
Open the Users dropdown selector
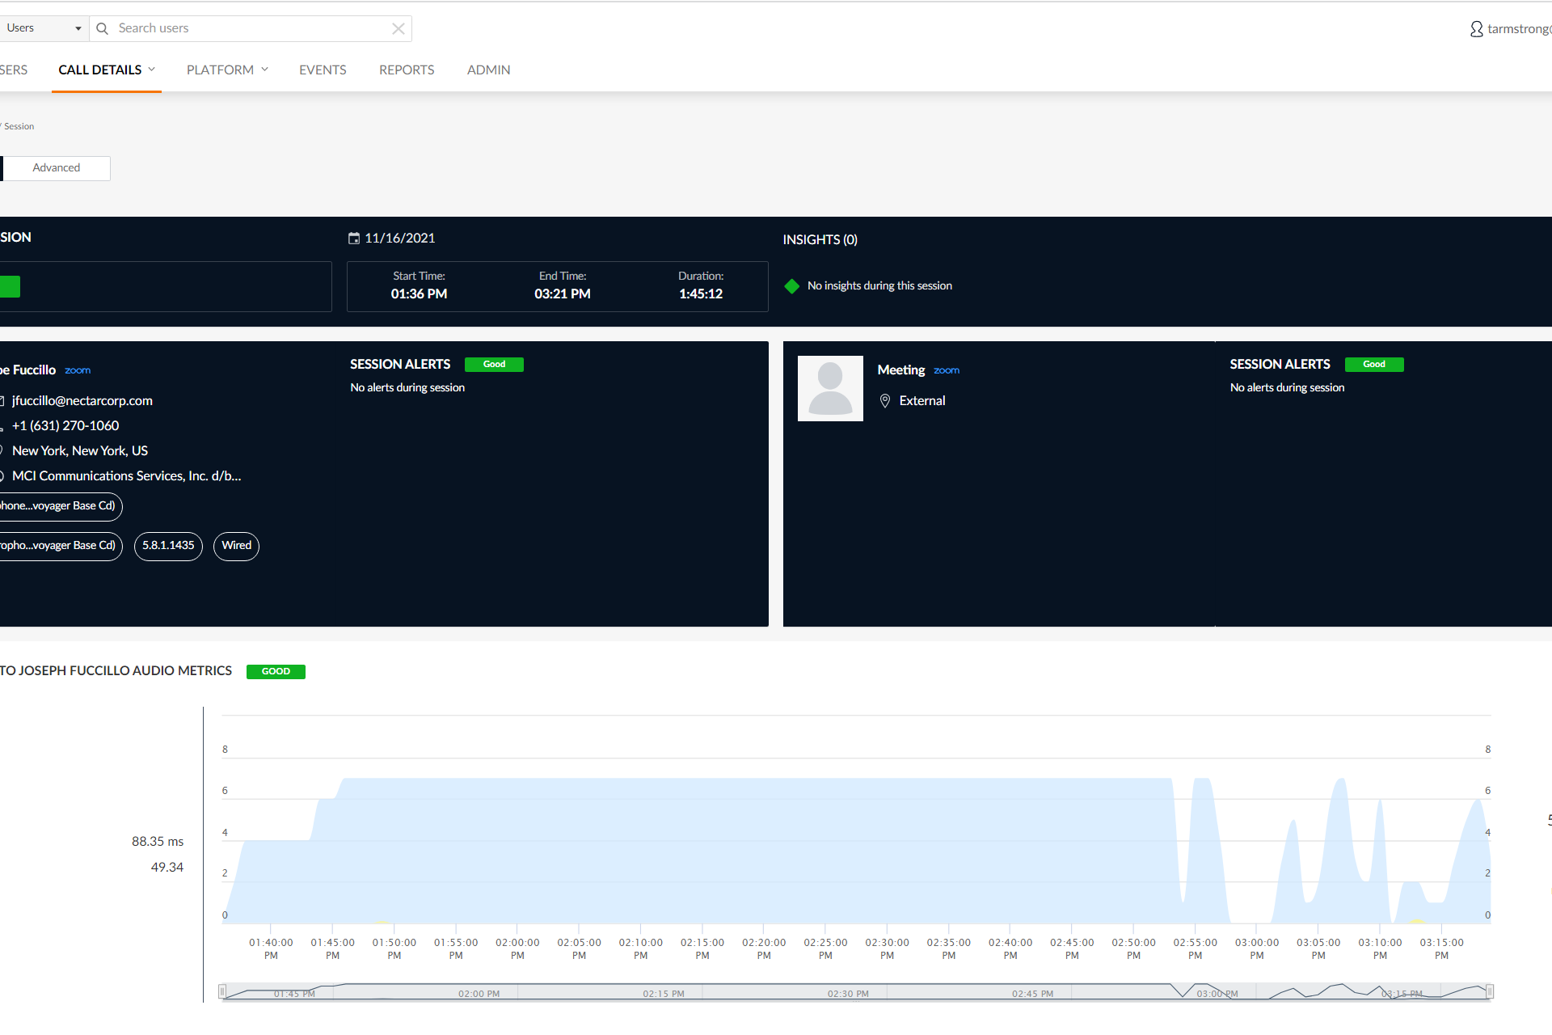tap(44, 28)
